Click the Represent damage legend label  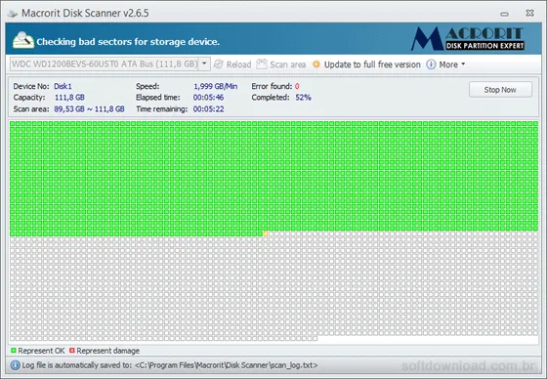tap(108, 351)
